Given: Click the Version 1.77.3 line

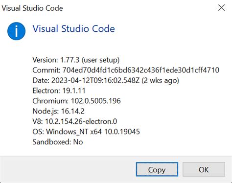Looking at the screenshot, I should 76,60.
